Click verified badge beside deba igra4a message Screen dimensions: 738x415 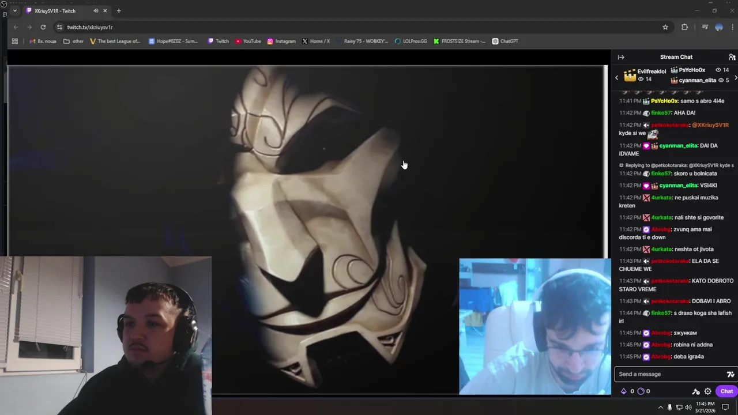646,357
